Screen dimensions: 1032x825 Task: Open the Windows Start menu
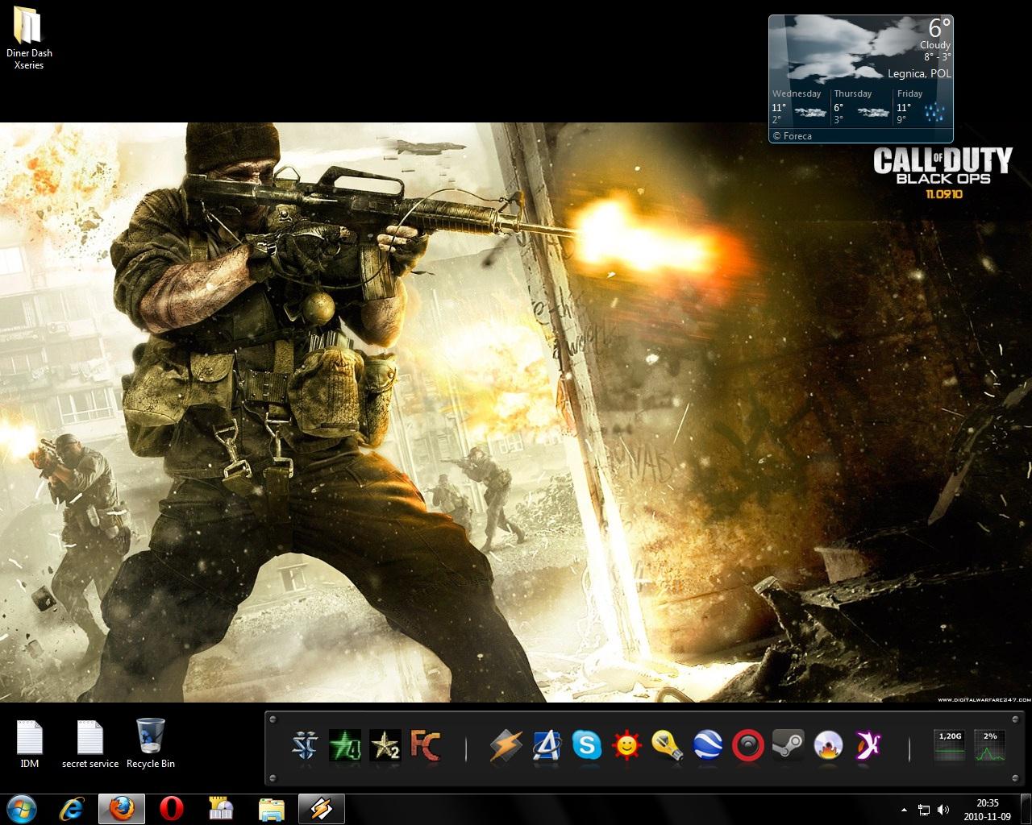point(23,808)
